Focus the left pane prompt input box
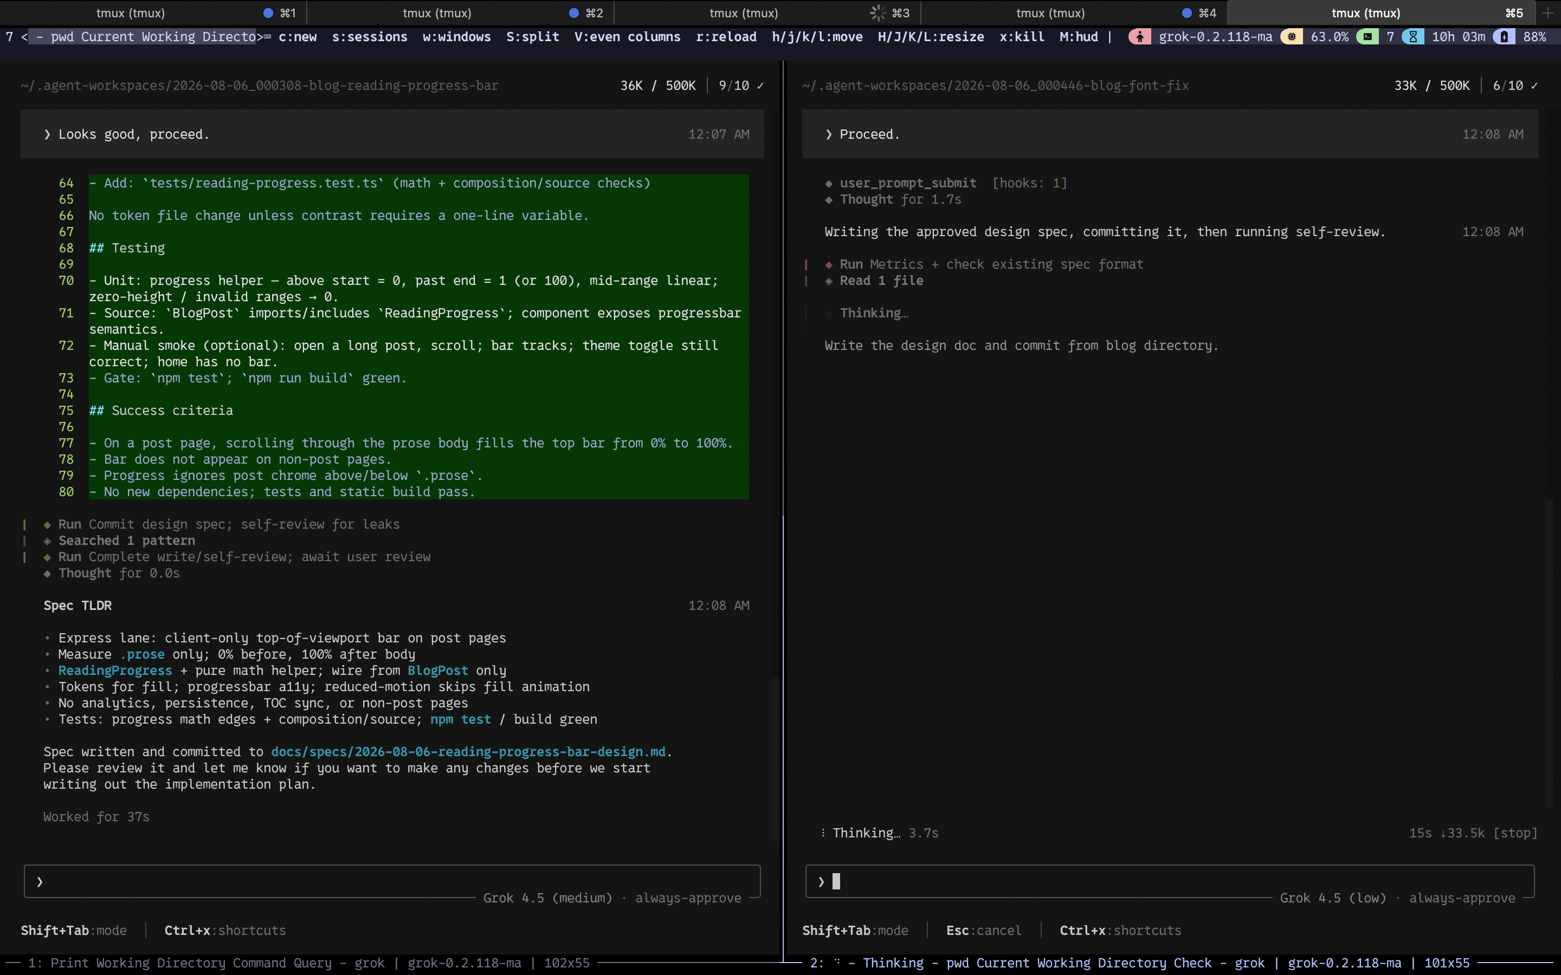The height and width of the screenshot is (975, 1561). point(392,881)
